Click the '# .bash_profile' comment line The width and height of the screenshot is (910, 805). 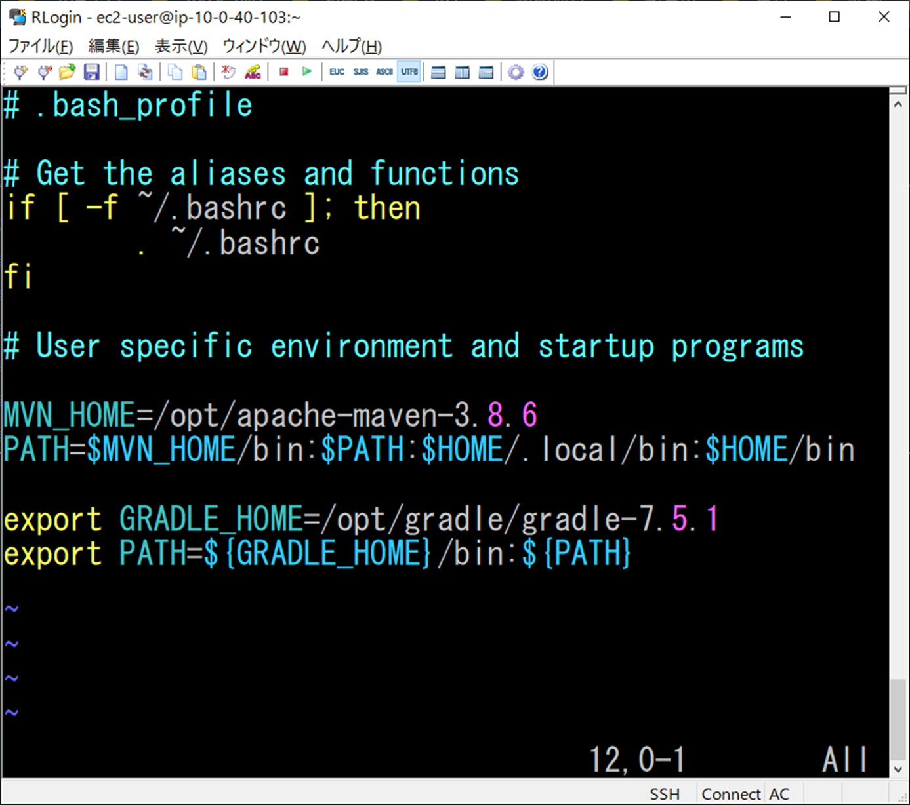tap(129, 106)
